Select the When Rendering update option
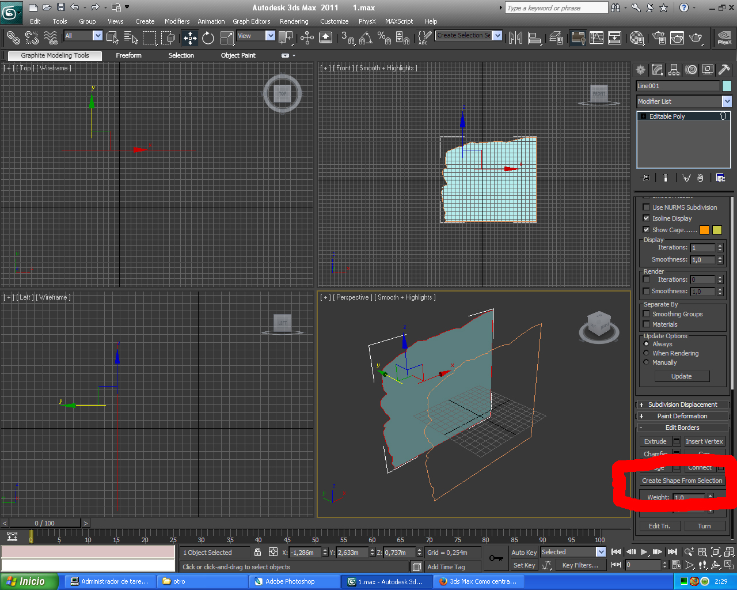This screenshot has width=737, height=590. point(646,353)
